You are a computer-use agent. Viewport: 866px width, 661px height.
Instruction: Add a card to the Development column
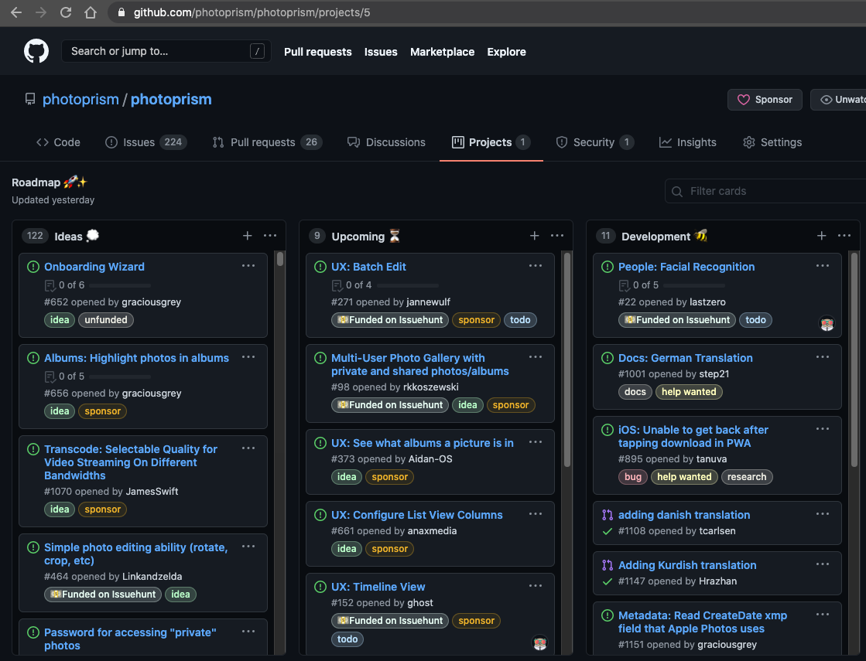(821, 236)
